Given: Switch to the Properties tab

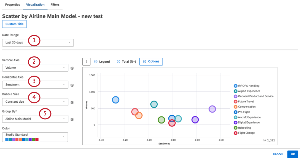Looking at the screenshot, I should [x=12, y=5].
